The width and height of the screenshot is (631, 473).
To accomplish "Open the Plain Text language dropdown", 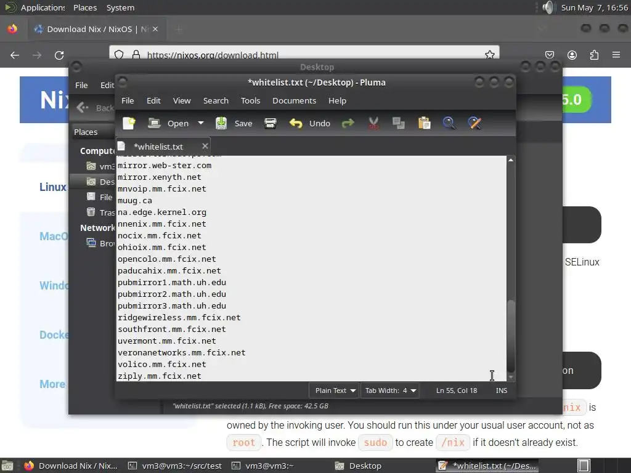I will click(x=333, y=390).
